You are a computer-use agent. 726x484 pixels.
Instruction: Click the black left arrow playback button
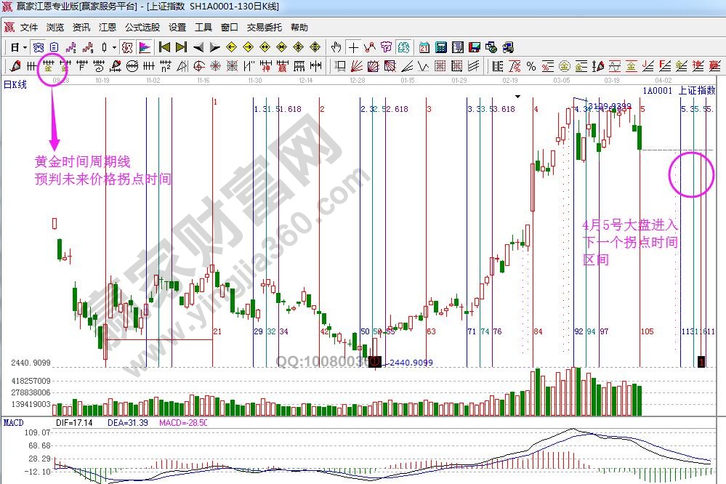click(x=198, y=47)
